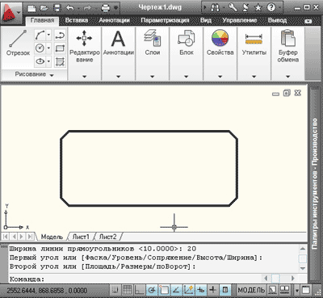Expand the Рисование panel title
Image resolution: width=323 pixels, height=298 pixels.
pos(34,74)
